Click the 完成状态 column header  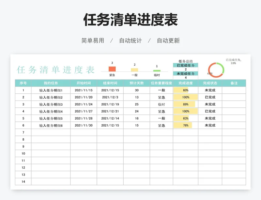point(210,83)
